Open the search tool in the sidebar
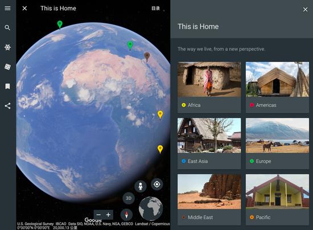Screen dimensions: 313x230 point(7,27)
